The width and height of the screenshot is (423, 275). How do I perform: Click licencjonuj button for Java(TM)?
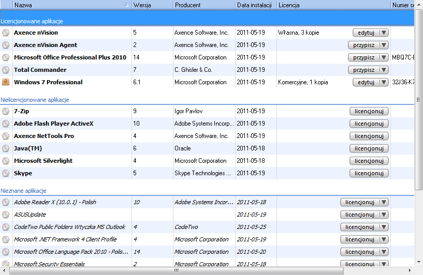pos(369,148)
